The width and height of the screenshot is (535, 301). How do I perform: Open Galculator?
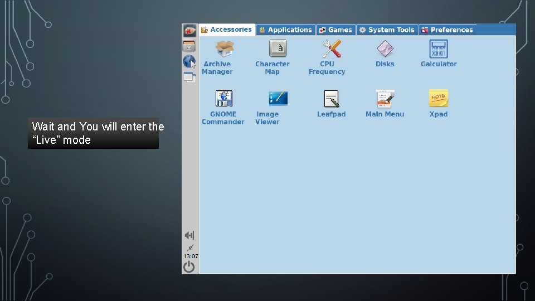coord(439,54)
